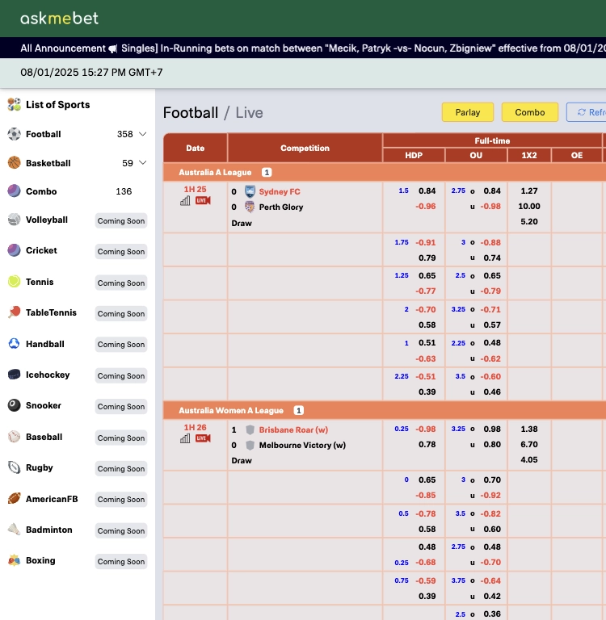
Task: Click Sydney FC 1X2 odds 1.27
Action: click(x=528, y=191)
